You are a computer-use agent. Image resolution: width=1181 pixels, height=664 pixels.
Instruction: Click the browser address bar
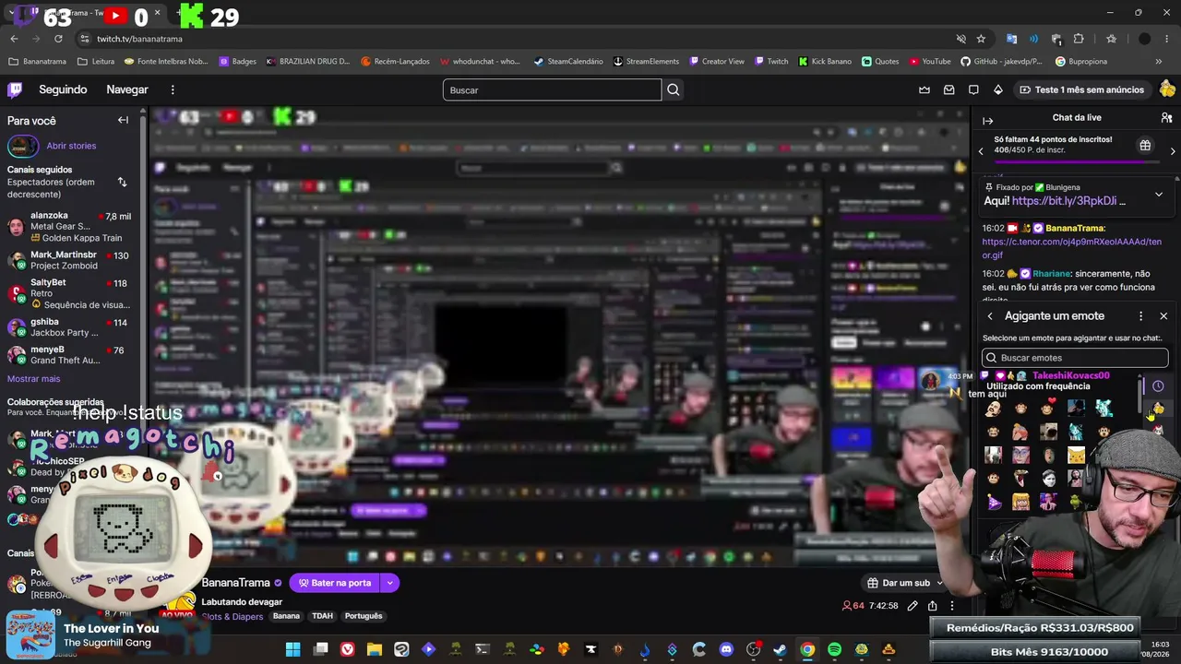(x=517, y=39)
